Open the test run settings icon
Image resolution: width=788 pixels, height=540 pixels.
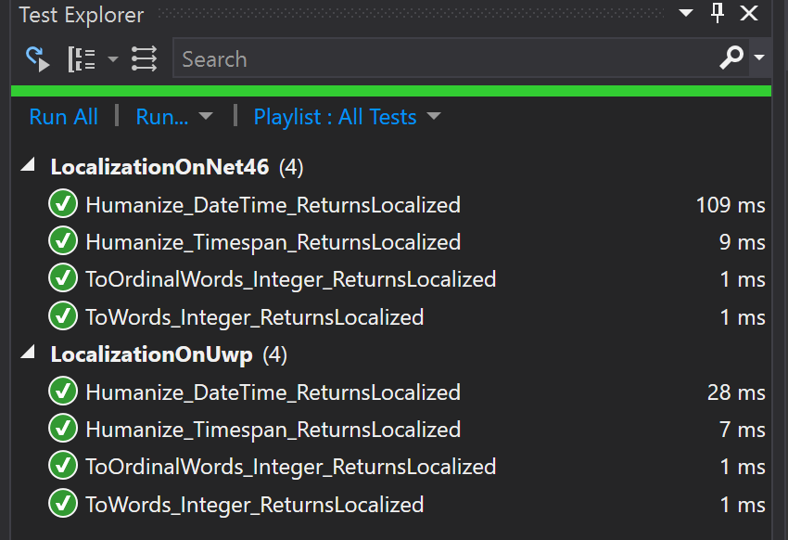(144, 58)
